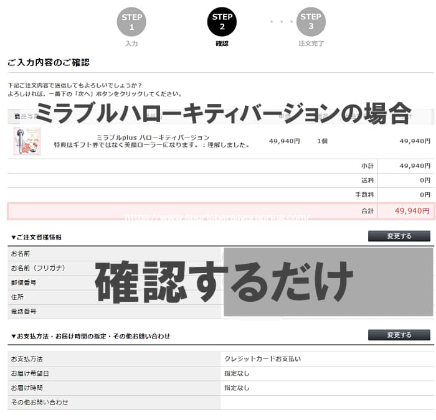Click the STEP 1 入力 circle
436x420 pixels.
[131, 22]
